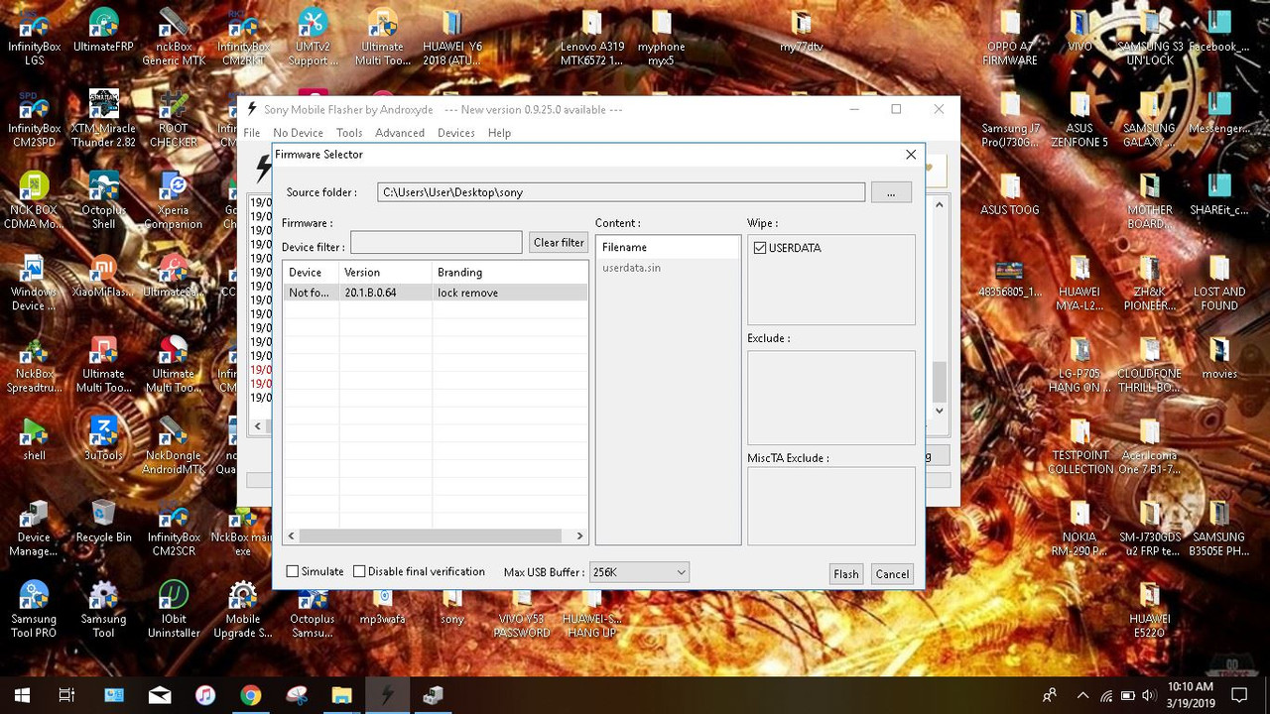Open File Explorer from the taskbar
This screenshot has width=1270, height=714.
pos(341,695)
